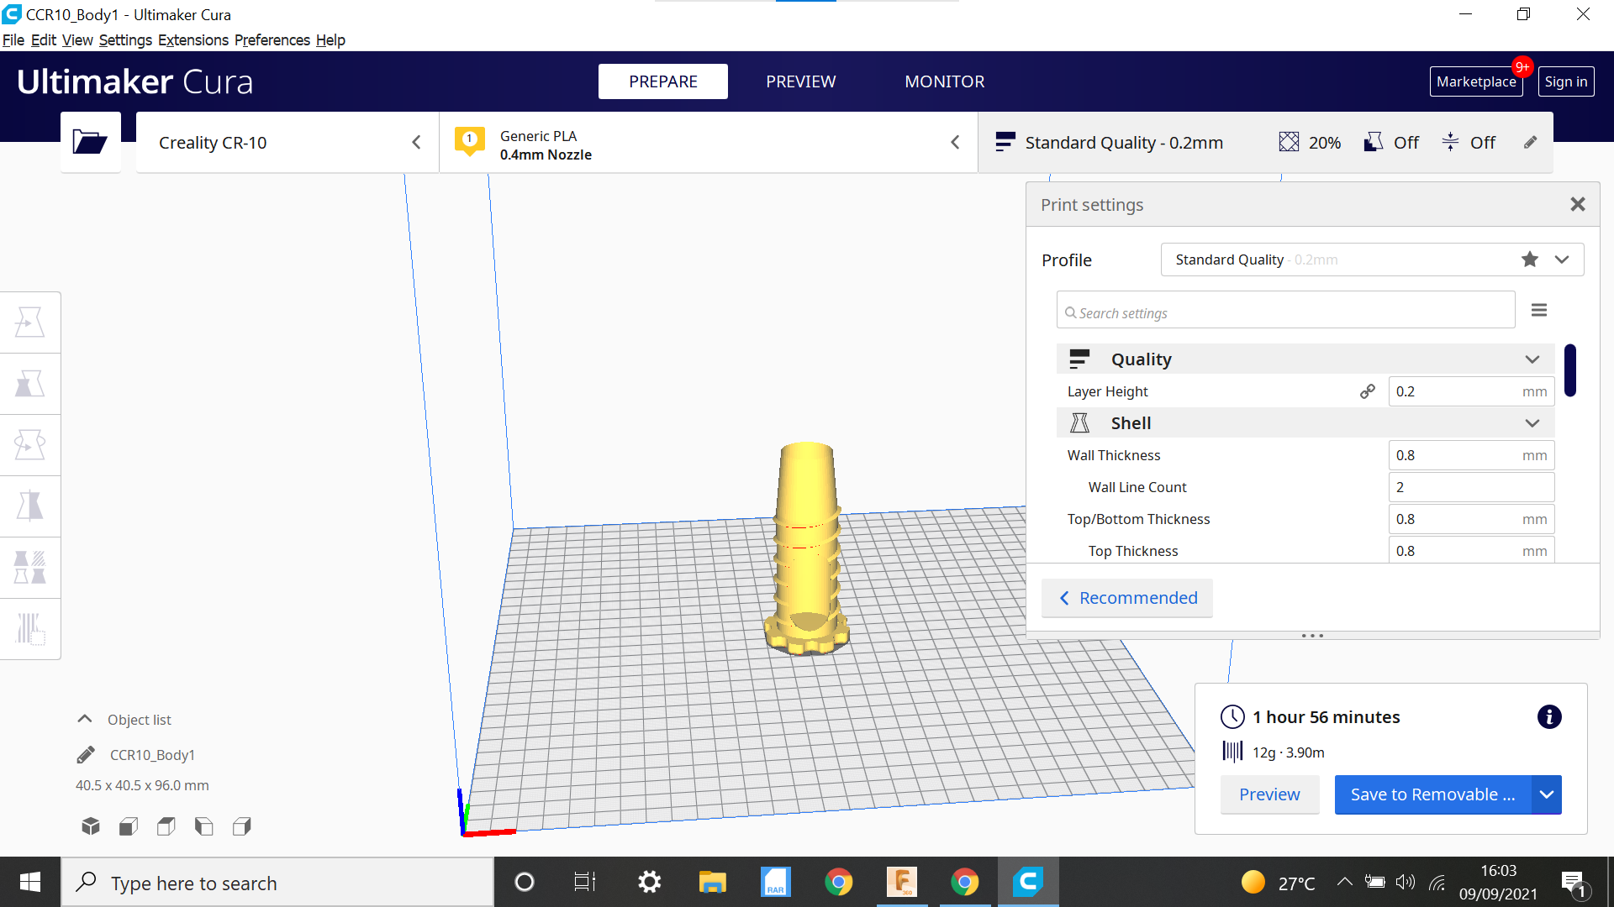Open the View menu

pos(77,40)
